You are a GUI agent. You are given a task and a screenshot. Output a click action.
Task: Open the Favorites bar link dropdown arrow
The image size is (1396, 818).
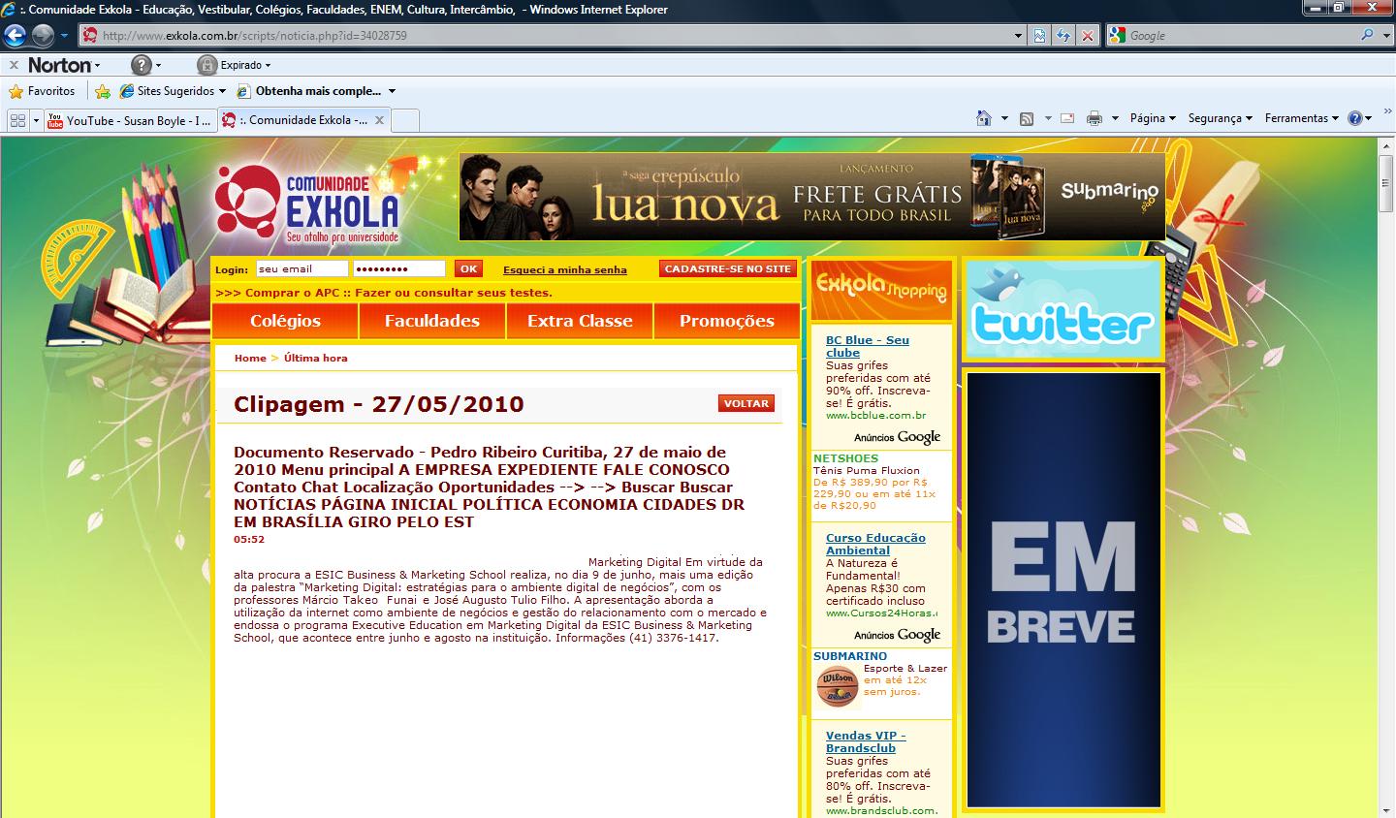[392, 91]
